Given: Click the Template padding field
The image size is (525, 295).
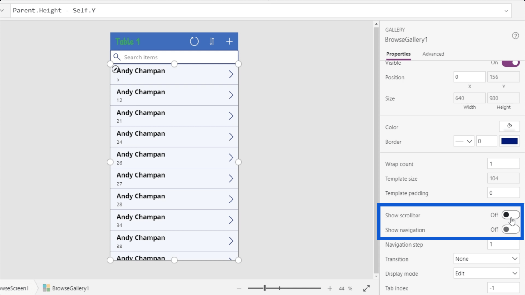Looking at the screenshot, I should click(503, 193).
